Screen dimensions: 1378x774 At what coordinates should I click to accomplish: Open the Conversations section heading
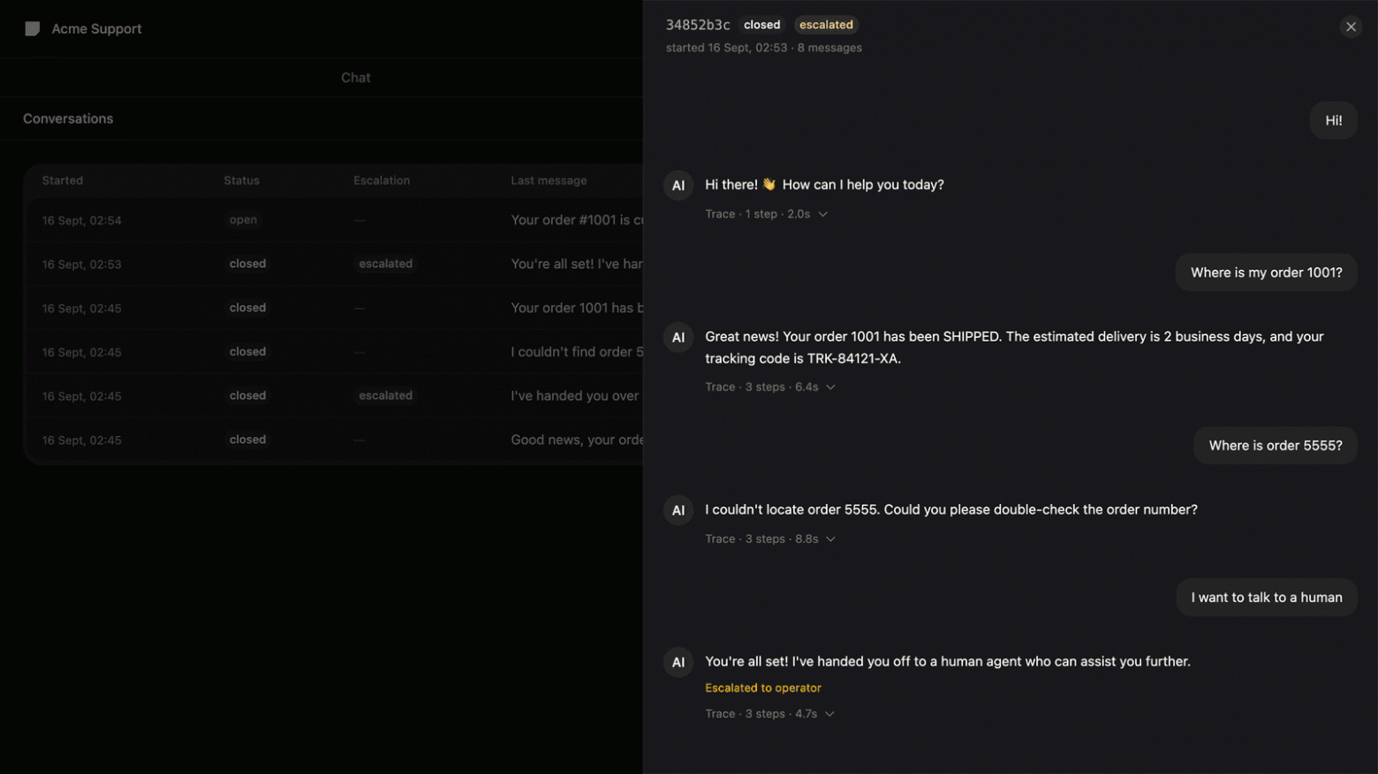(68, 118)
